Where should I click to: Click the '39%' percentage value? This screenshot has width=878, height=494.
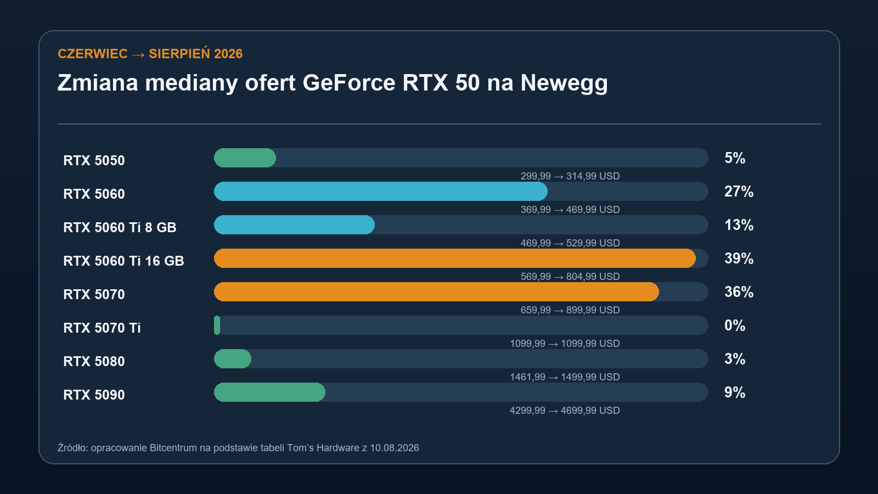coord(739,259)
